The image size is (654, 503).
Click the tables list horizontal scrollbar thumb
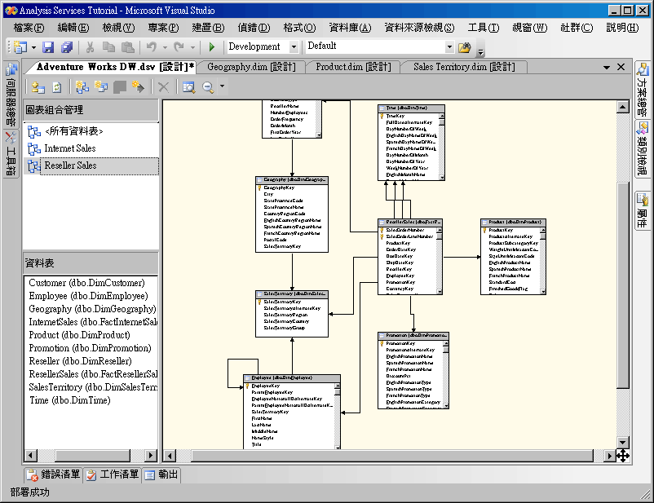pyautogui.click(x=93, y=455)
